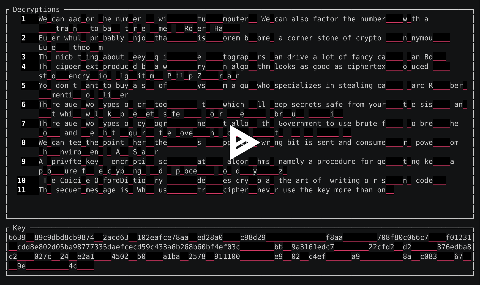Click text 'also factor the number' in row 1
This screenshot has height=285, width=480.
coord(339,19)
